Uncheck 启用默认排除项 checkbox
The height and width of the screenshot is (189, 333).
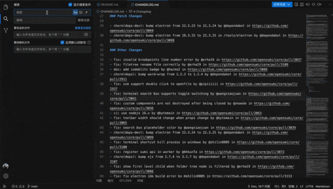pyautogui.click(x=62, y=42)
